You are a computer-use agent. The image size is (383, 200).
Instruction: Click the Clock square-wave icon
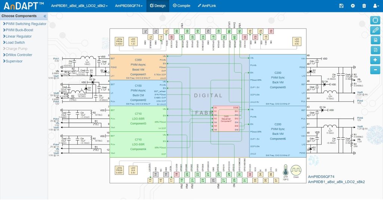pos(296,171)
